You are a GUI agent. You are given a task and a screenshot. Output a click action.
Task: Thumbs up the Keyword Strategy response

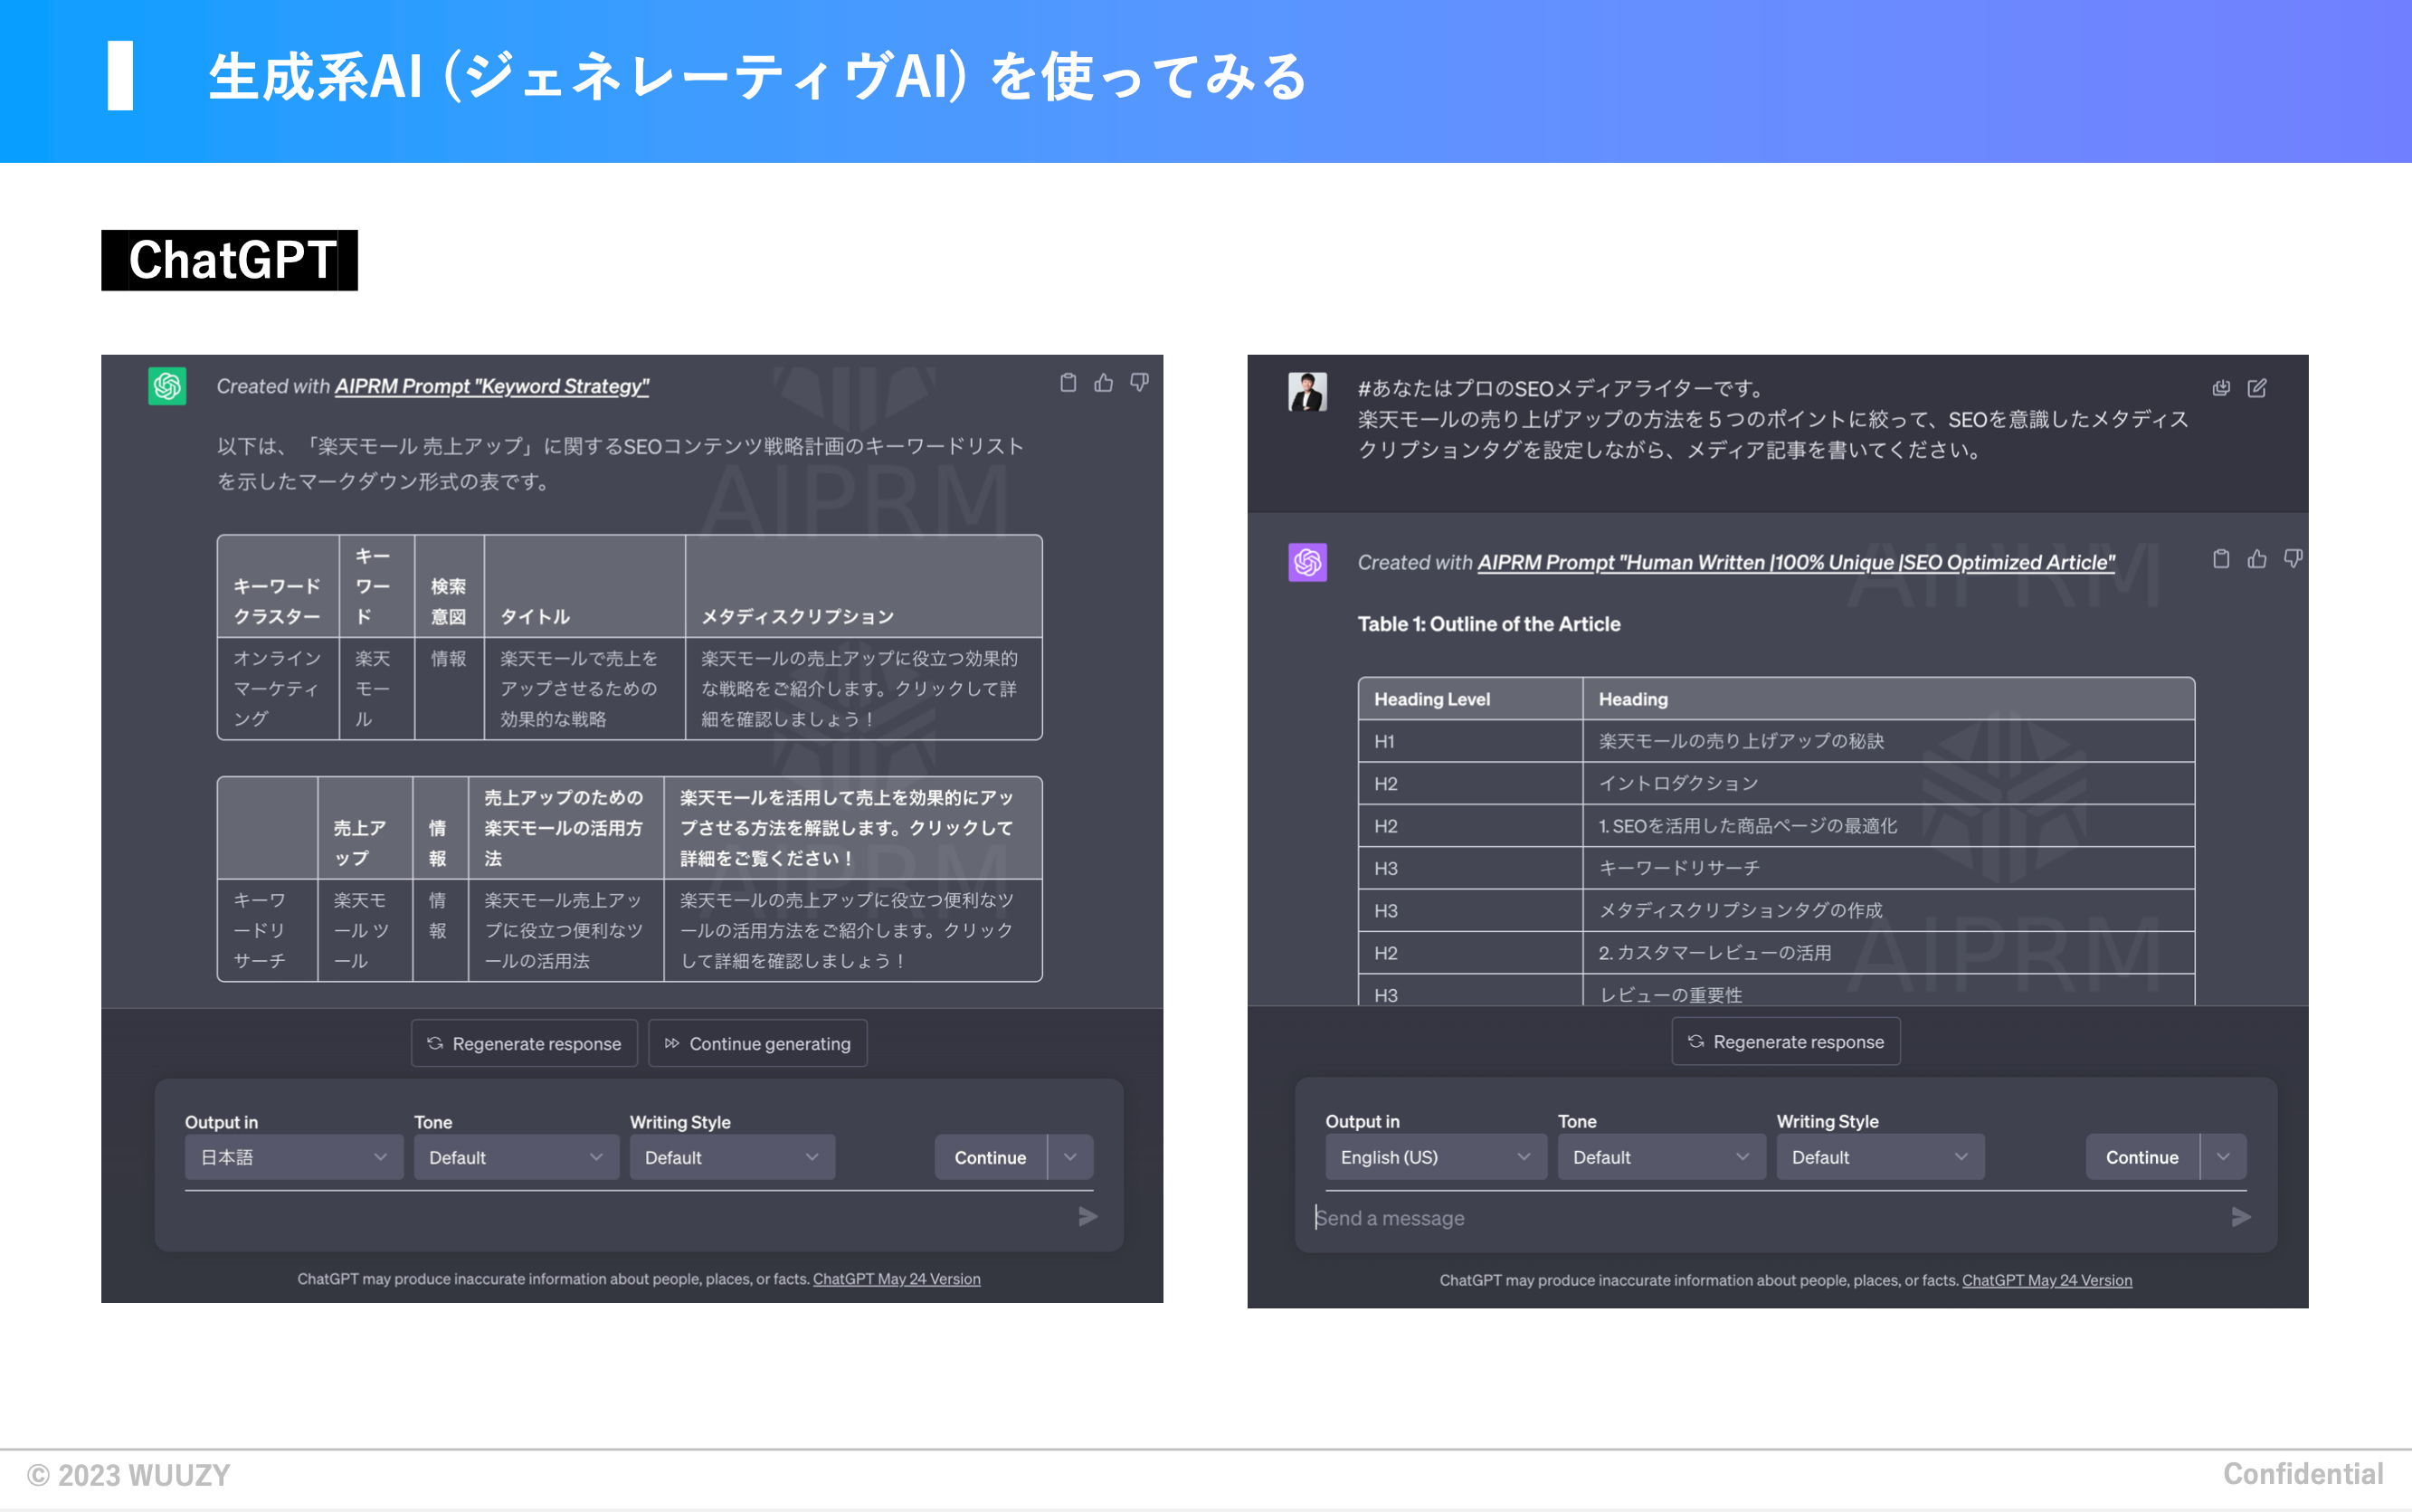click(1104, 383)
